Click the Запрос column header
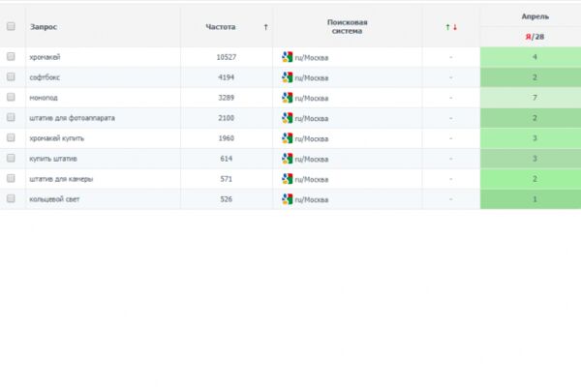Image resolution: width=581 pixels, height=387 pixels. [44, 27]
